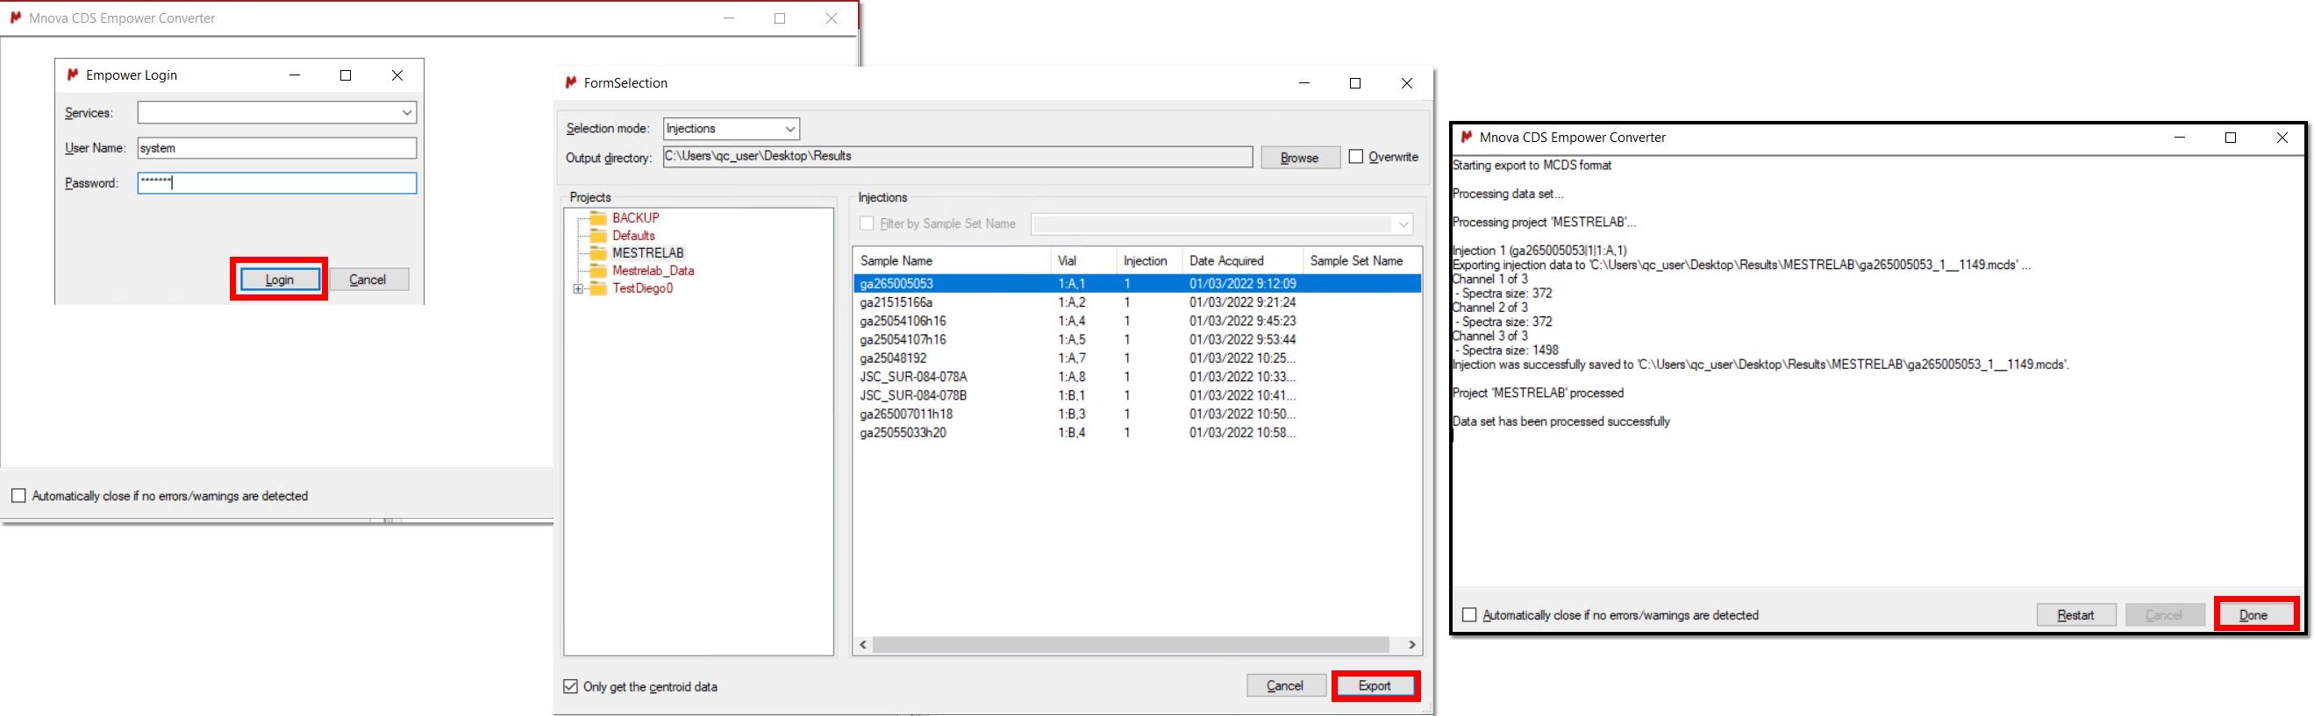This screenshot has width=2314, height=716.
Task: Sort by Sample Set Name column header
Action: tap(1361, 260)
